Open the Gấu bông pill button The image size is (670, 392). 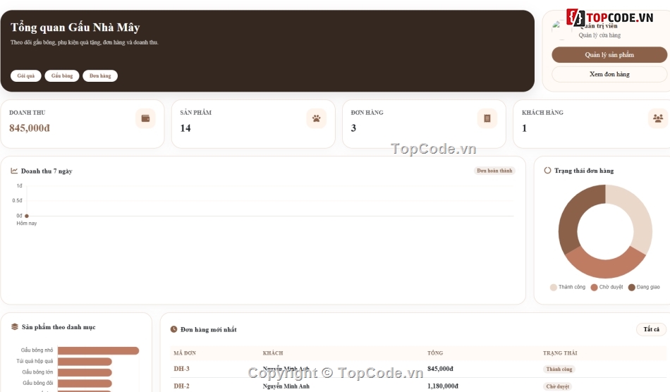point(62,75)
